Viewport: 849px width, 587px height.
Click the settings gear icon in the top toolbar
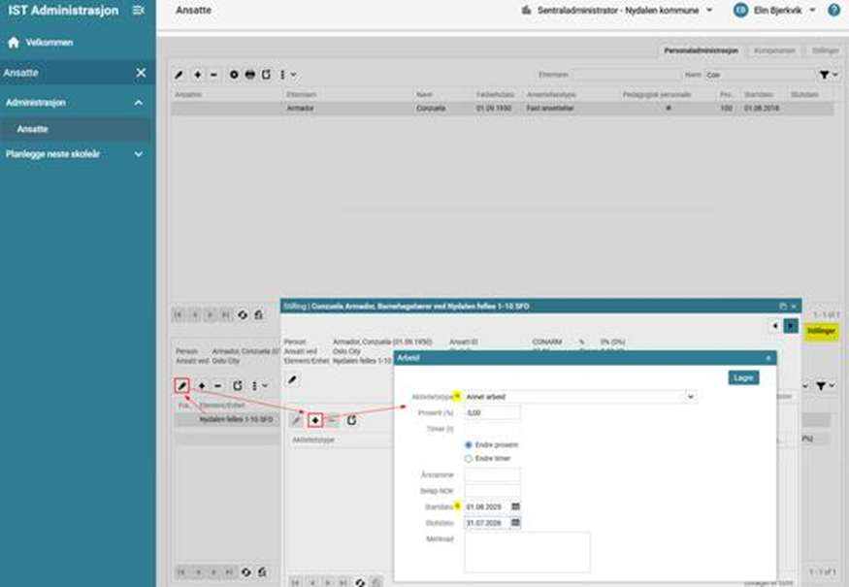(x=234, y=75)
